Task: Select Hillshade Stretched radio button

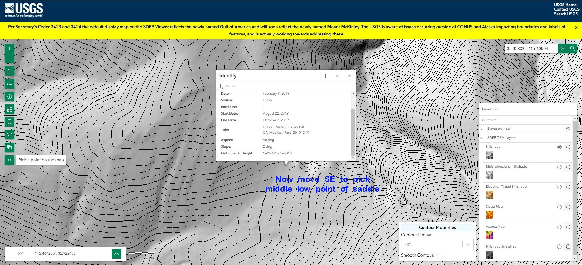Action: 560,247
